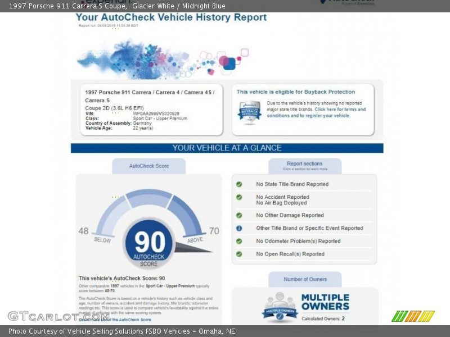Open the Number of Owners tab

pos(305,279)
